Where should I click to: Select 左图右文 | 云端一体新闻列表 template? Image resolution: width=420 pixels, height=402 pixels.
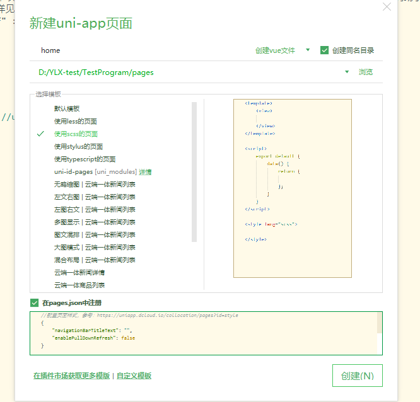(95, 209)
